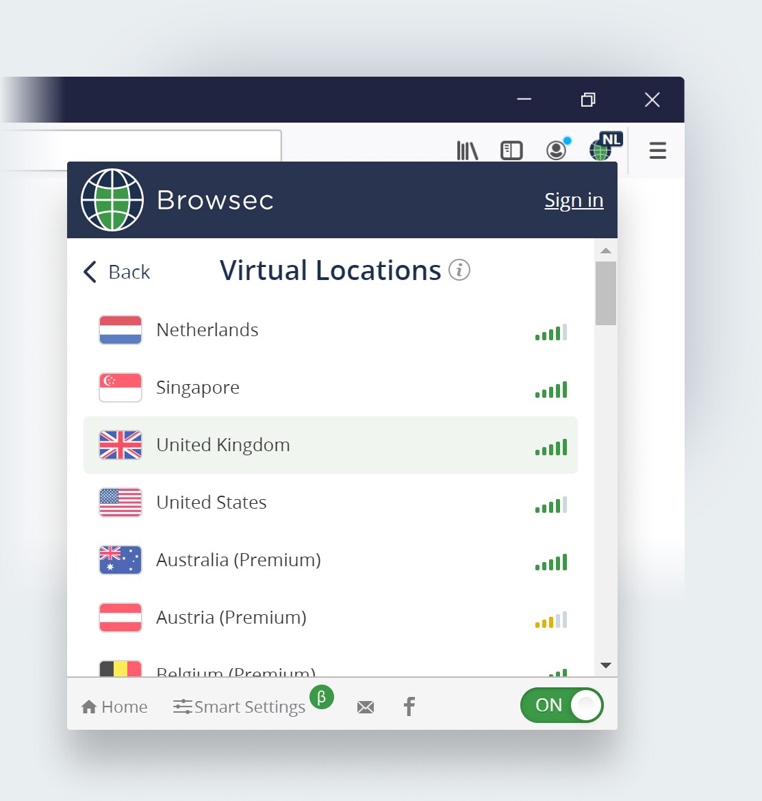The height and width of the screenshot is (801, 762).
Task: Click the scrollbar up arrow
Action: coord(606,251)
